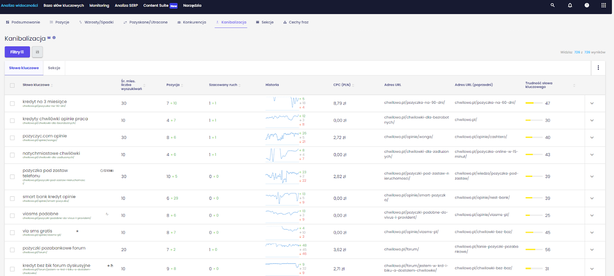Click the trend icon in viasms podobne row
The width and height of the screenshot is (614, 276).
click(x=107, y=214)
